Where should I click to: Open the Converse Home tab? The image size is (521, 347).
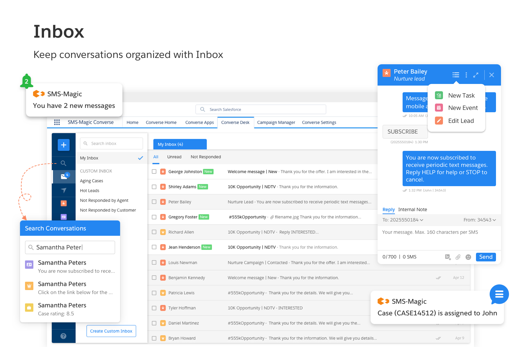click(161, 122)
